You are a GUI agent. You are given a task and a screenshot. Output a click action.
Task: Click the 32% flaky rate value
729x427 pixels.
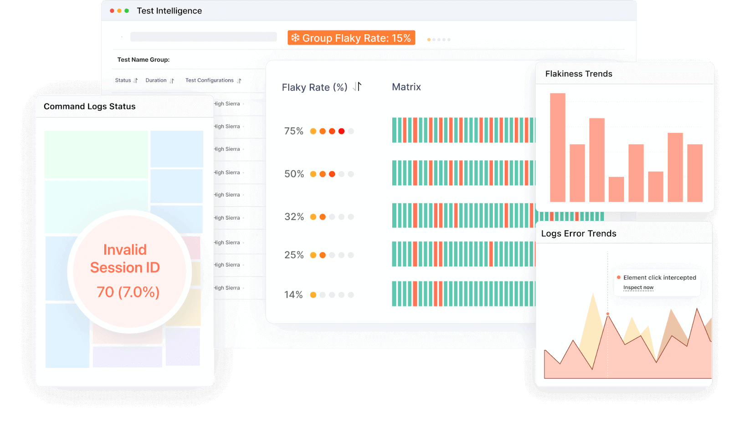pyautogui.click(x=294, y=217)
